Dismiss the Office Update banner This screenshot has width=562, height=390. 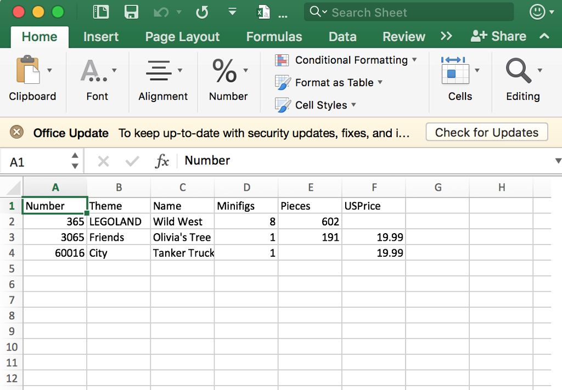click(16, 132)
